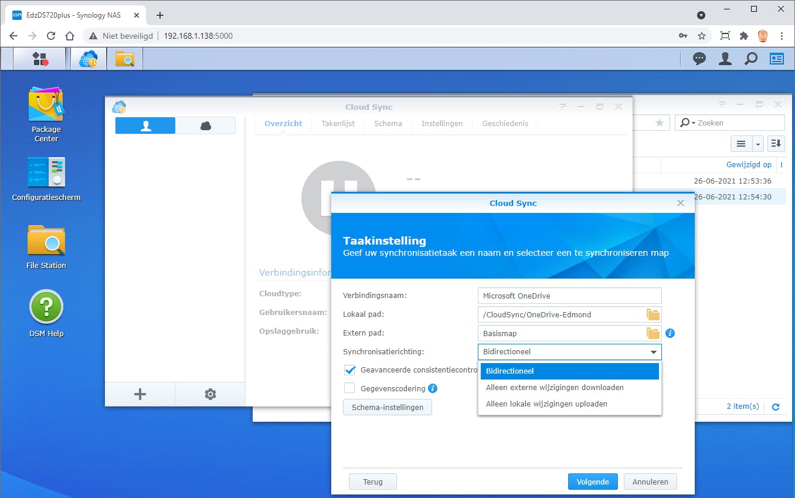This screenshot has width=795, height=498.
Task: Open Chrome profile avatar
Action: coord(763,36)
